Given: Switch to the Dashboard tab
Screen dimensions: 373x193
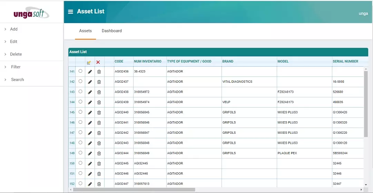Looking at the screenshot, I should 111,31.
